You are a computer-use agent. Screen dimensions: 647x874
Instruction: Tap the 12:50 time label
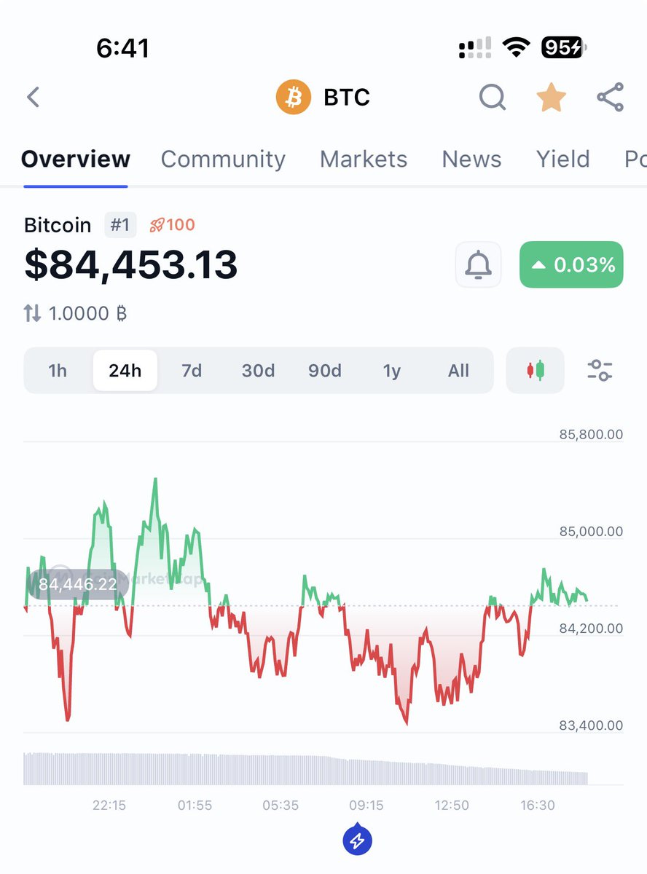tap(452, 805)
